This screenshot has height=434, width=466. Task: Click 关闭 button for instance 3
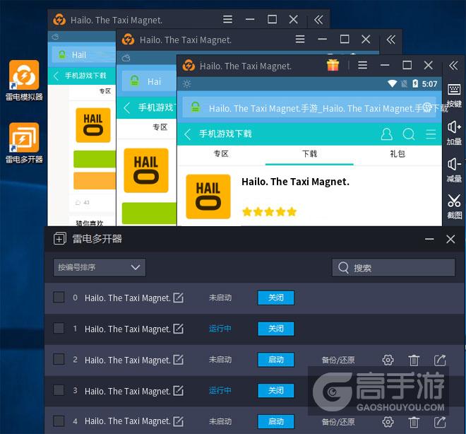point(276,390)
